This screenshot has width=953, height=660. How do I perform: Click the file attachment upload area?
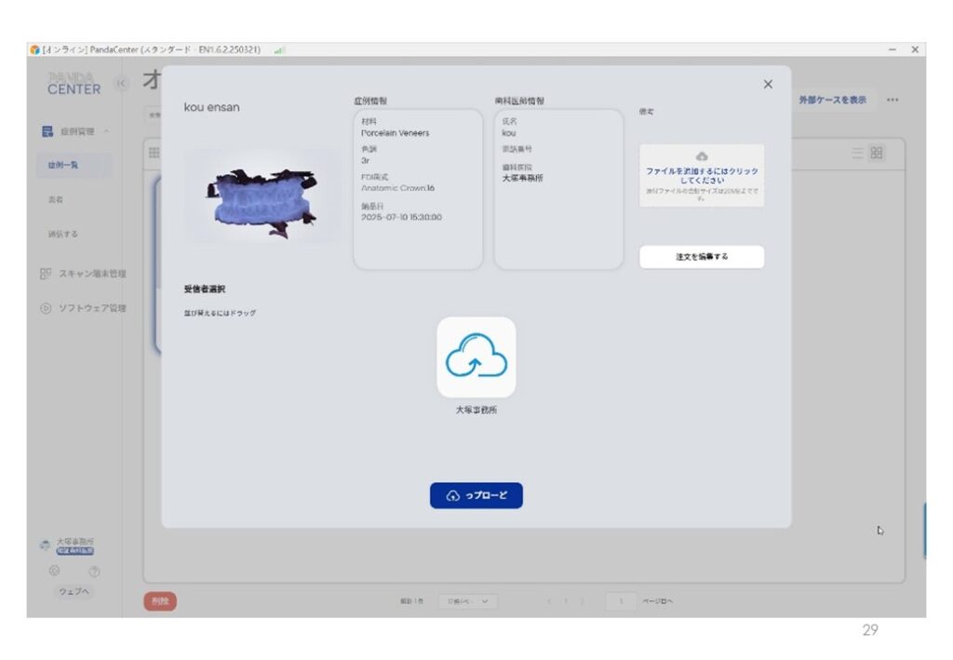click(701, 175)
